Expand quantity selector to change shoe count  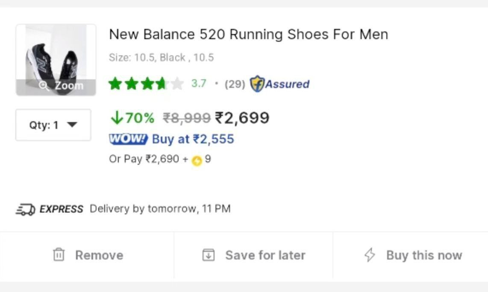pyautogui.click(x=53, y=125)
